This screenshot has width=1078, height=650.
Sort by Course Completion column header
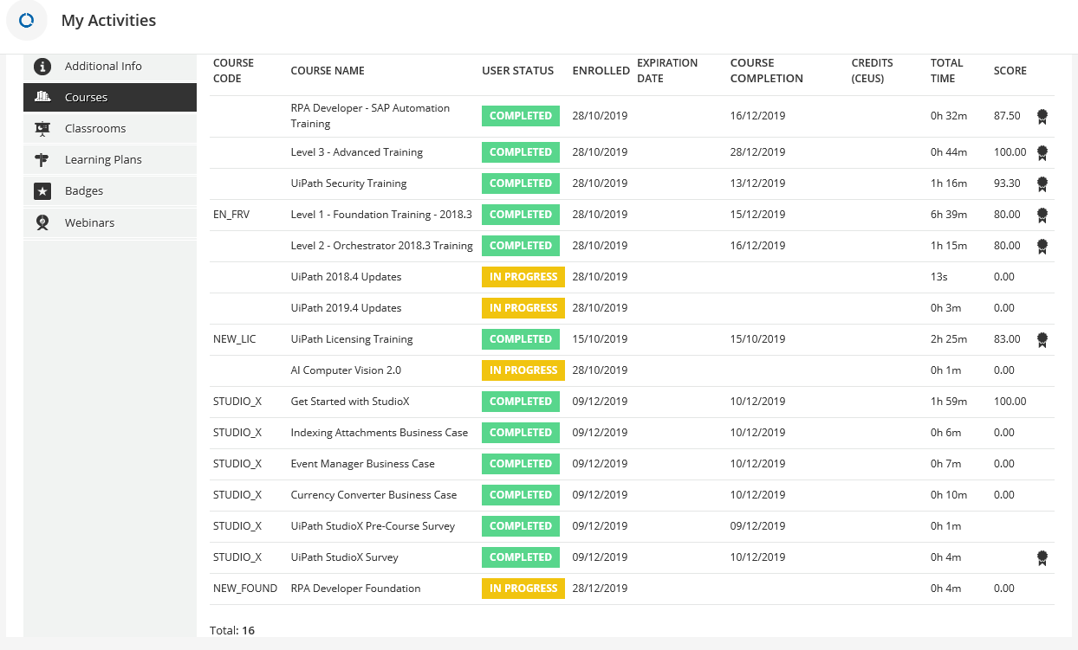click(767, 70)
